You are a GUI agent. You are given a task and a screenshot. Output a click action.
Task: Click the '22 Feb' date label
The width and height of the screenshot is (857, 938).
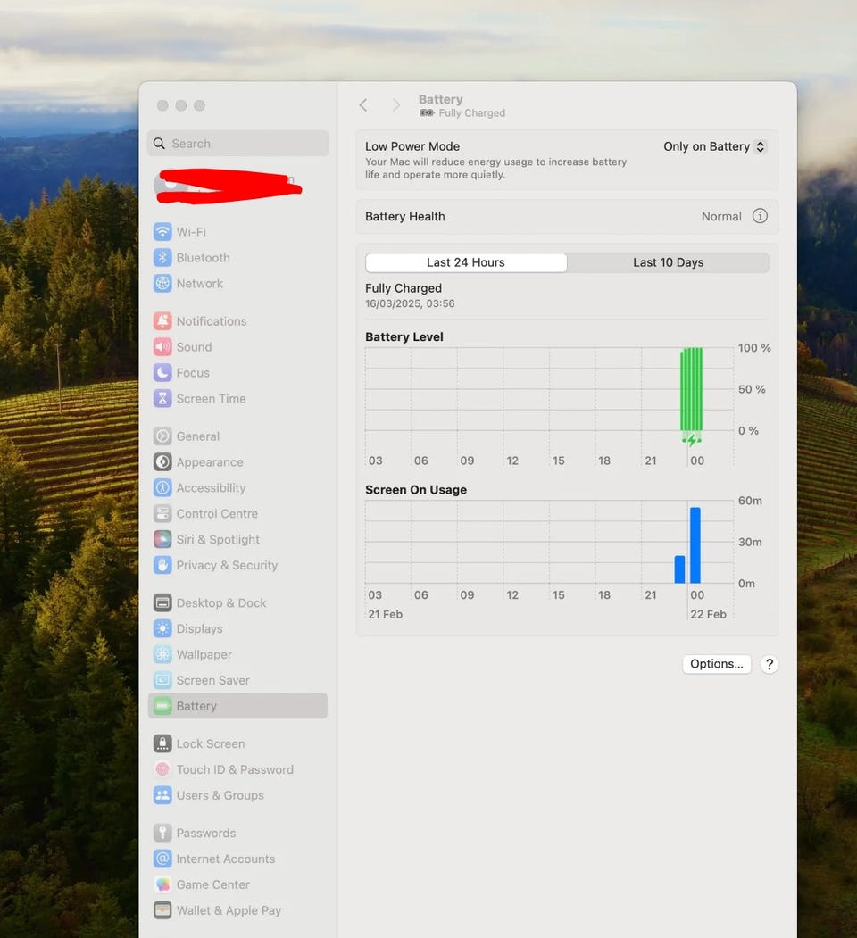[x=708, y=614]
